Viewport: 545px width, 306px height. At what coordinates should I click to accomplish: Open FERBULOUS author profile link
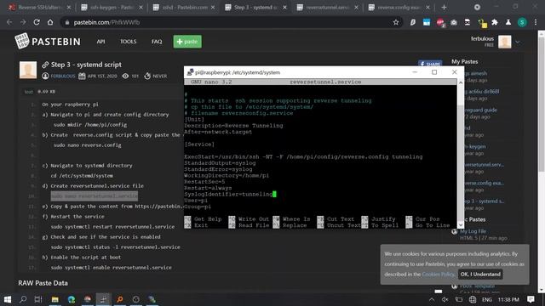coord(63,76)
